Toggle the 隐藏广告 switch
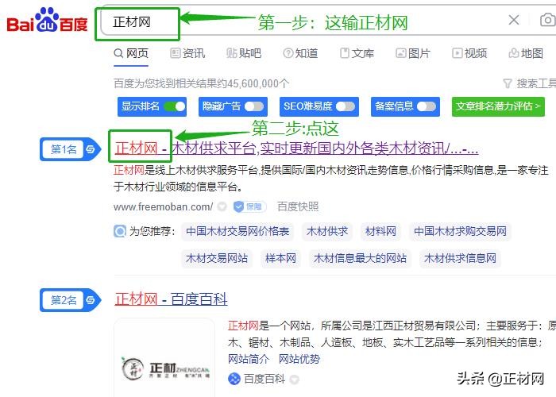 (254, 106)
